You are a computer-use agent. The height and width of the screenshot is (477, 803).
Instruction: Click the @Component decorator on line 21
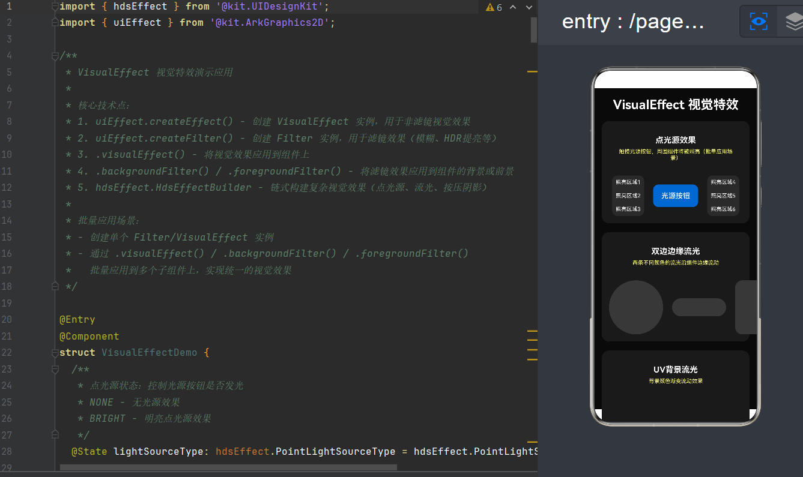coord(89,337)
